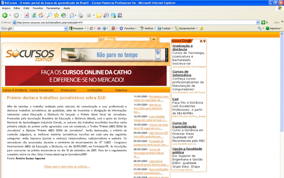Open the Google toolbar wrench settings

click(x=260, y=28)
